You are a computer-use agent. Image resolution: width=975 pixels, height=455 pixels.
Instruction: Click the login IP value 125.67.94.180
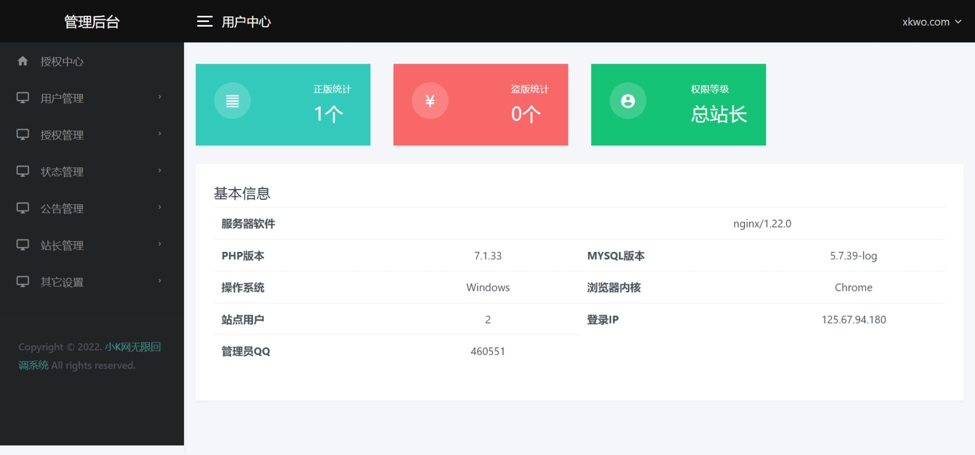[x=853, y=320]
